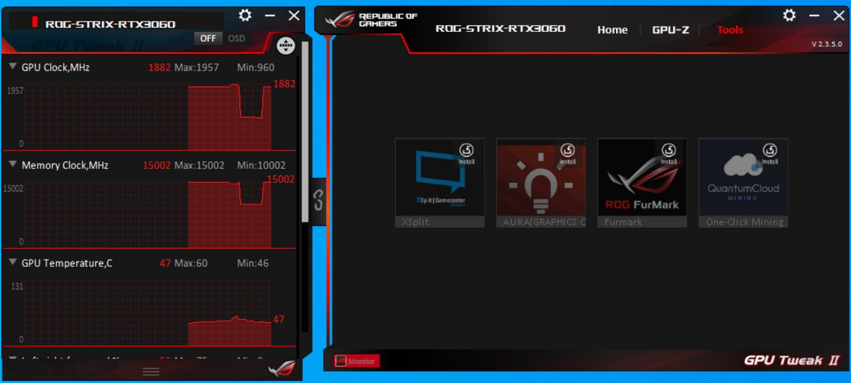
Task: Minimize the main GPU Tweak II window
Action: point(814,15)
